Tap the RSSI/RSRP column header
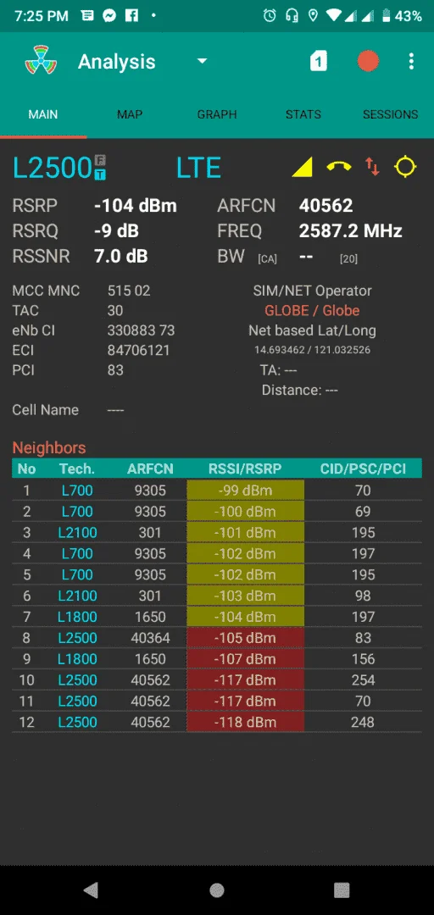 coord(245,469)
